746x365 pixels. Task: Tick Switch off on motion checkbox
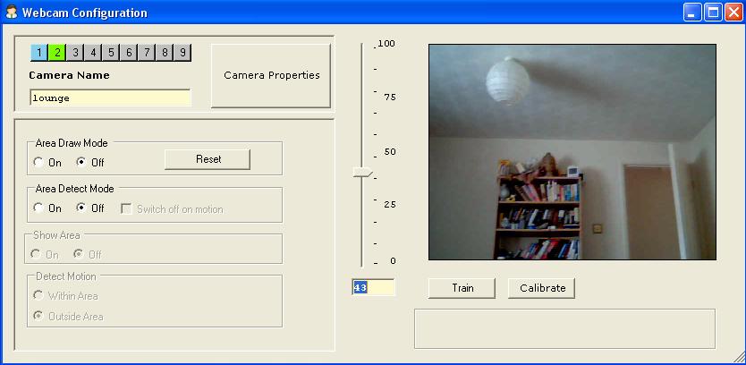pos(126,209)
